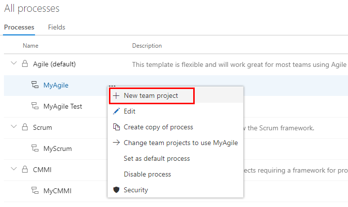Click the inherited process icon beside MyScrum
The height and width of the screenshot is (207, 348).
[35, 148]
